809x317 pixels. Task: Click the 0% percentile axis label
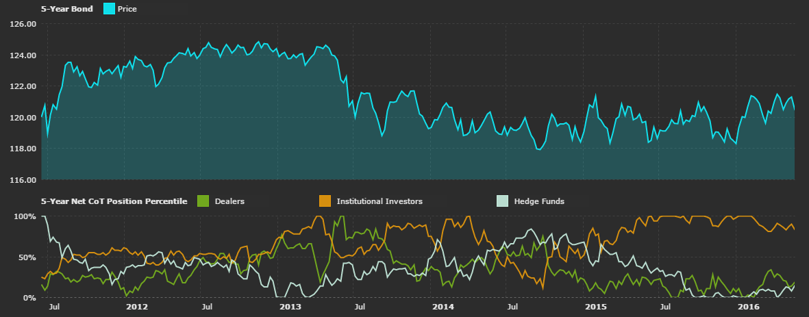pyautogui.click(x=29, y=298)
